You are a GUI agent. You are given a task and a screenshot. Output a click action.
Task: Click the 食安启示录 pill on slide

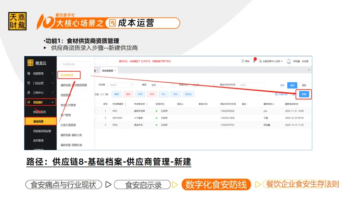[x=143, y=185]
